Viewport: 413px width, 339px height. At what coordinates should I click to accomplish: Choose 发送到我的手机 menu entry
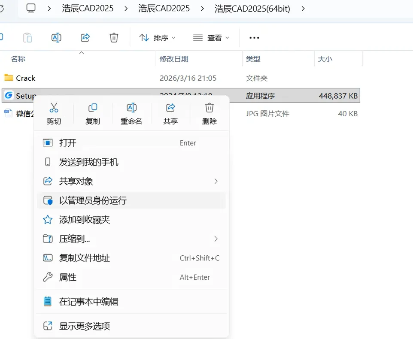coord(131,162)
